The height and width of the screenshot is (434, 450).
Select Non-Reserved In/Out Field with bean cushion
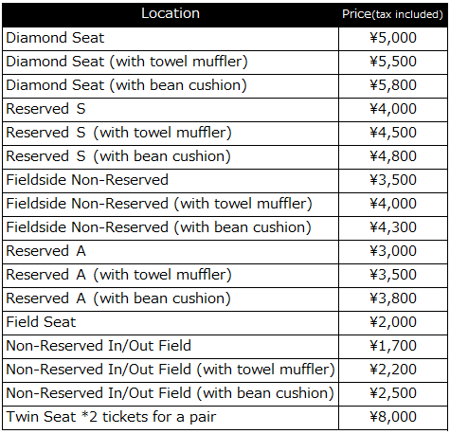225,393
